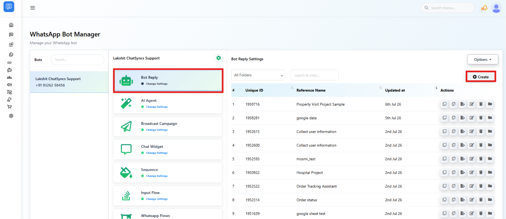This screenshot has height=219, width=506.
Task: Open the bot robot icon in sidebar
Action: [x=10, y=70]
